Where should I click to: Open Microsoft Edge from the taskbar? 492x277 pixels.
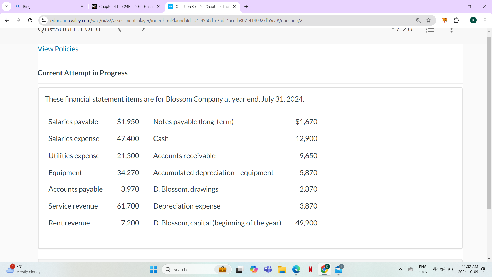point(296,269)
